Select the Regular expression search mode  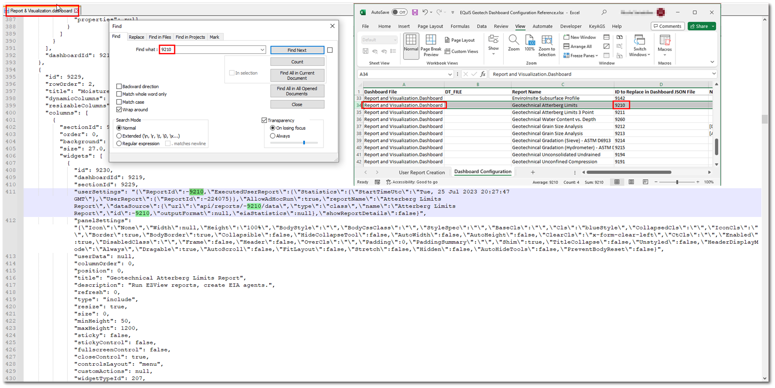click(119, 143)
